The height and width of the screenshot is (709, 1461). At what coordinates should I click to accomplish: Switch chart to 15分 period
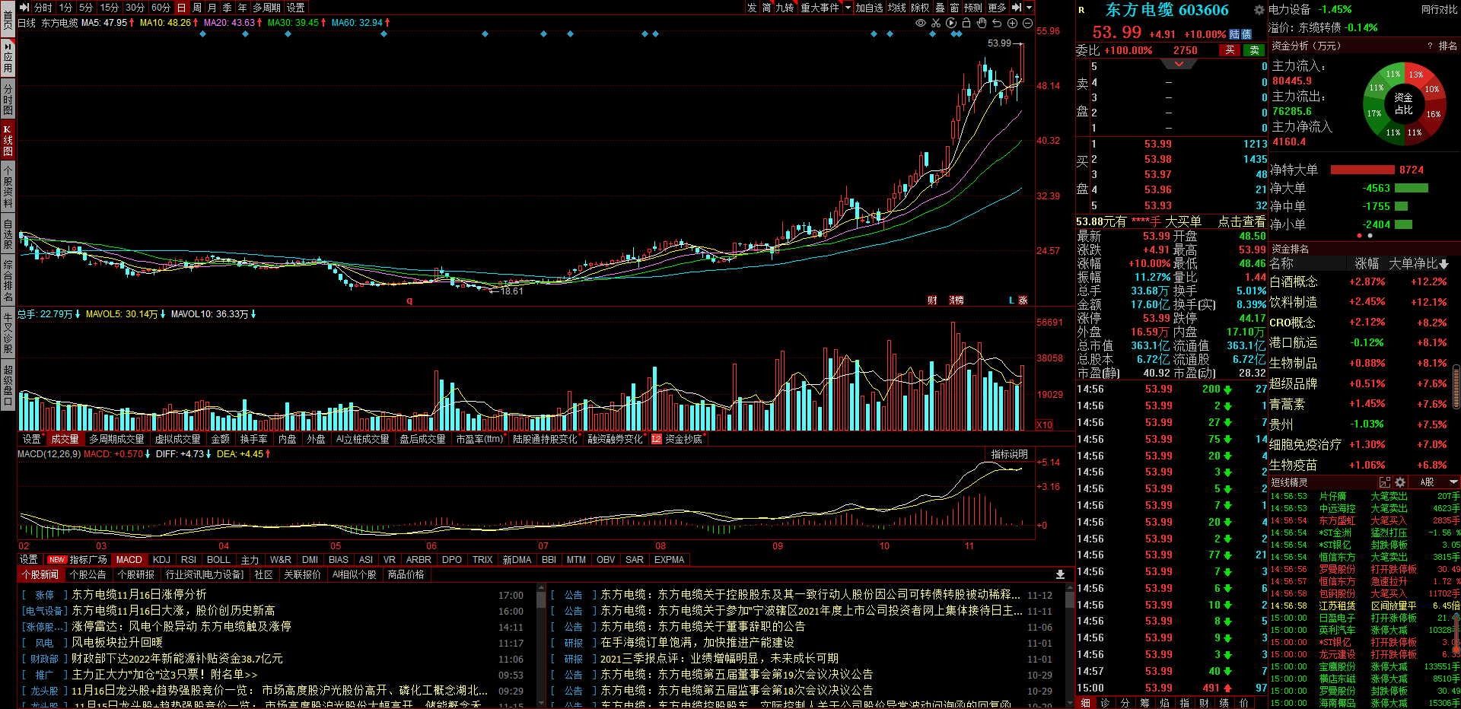pos(110,8)
